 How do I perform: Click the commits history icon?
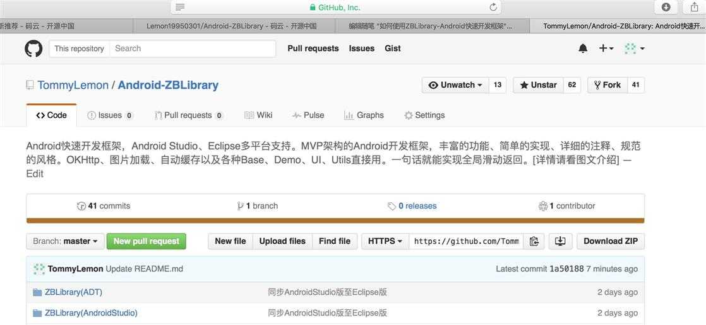(x=81, y=206)
